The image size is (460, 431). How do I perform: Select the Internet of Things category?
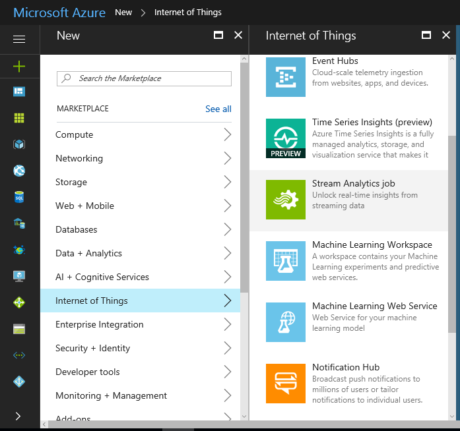140,301
